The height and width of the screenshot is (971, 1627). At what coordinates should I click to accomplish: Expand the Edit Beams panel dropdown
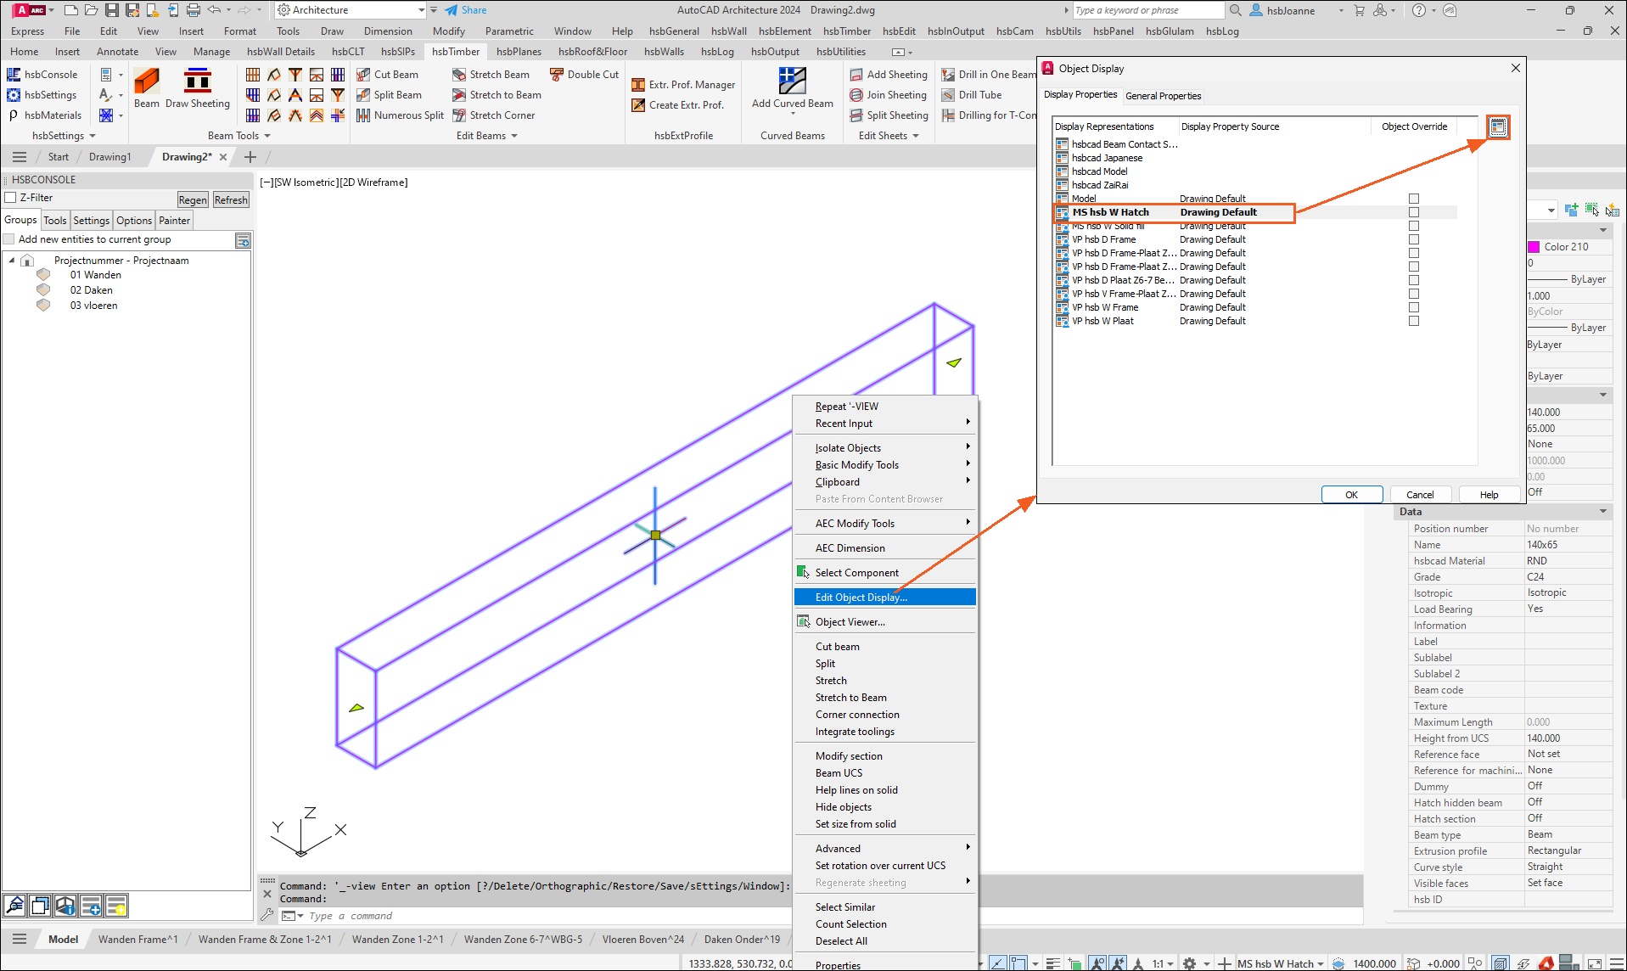514,136
